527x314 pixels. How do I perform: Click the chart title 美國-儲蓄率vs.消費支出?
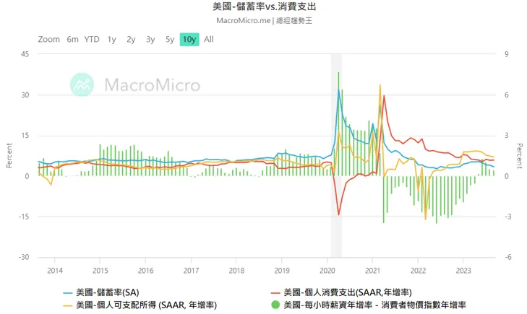[264, 6]
